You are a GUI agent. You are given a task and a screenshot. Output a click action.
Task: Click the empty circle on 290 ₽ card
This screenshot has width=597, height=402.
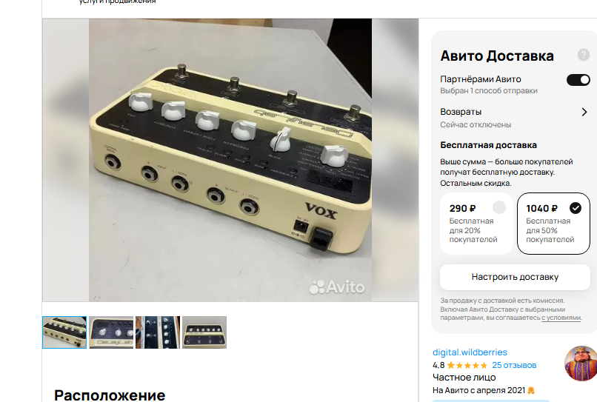point(499,207)
